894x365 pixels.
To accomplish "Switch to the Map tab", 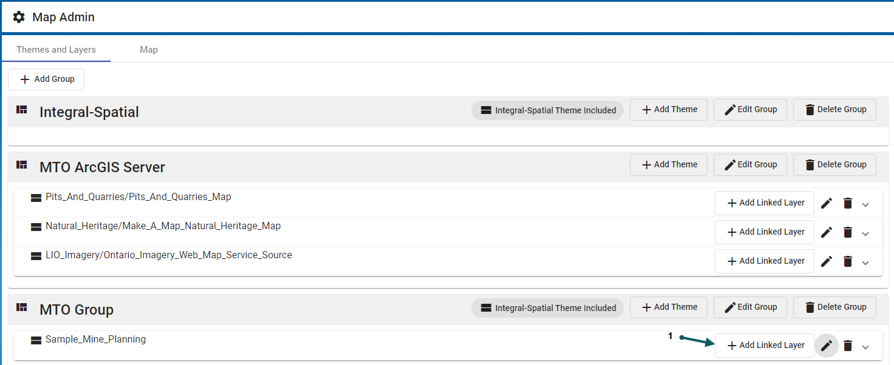I will coord(149,50).
